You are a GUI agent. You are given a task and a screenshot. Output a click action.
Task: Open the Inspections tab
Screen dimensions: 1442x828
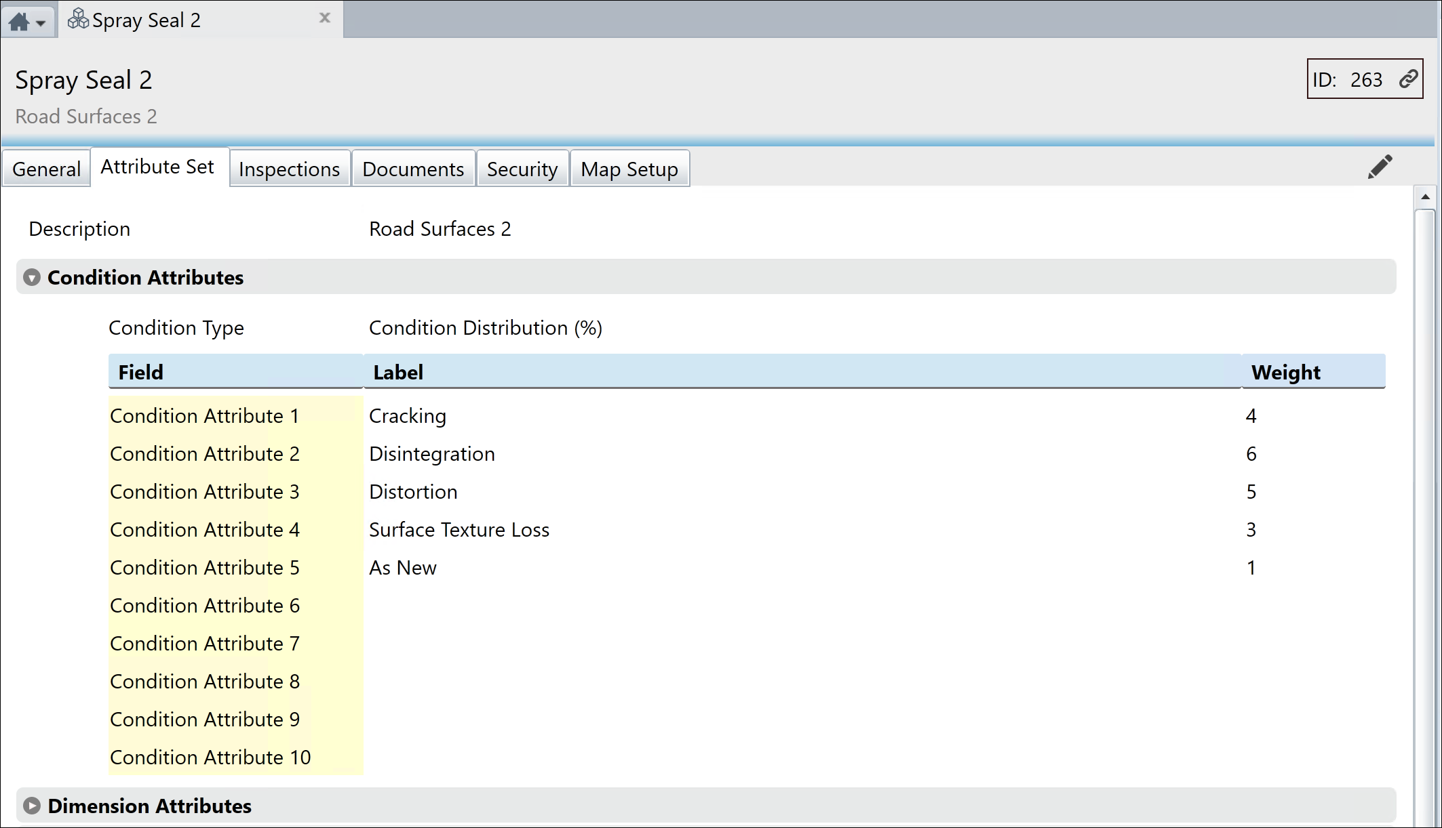tap(290, 169)
